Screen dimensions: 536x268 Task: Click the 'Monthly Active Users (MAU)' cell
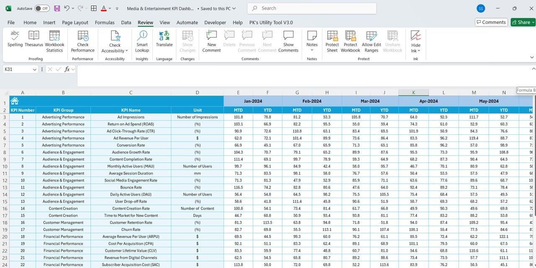131,166
